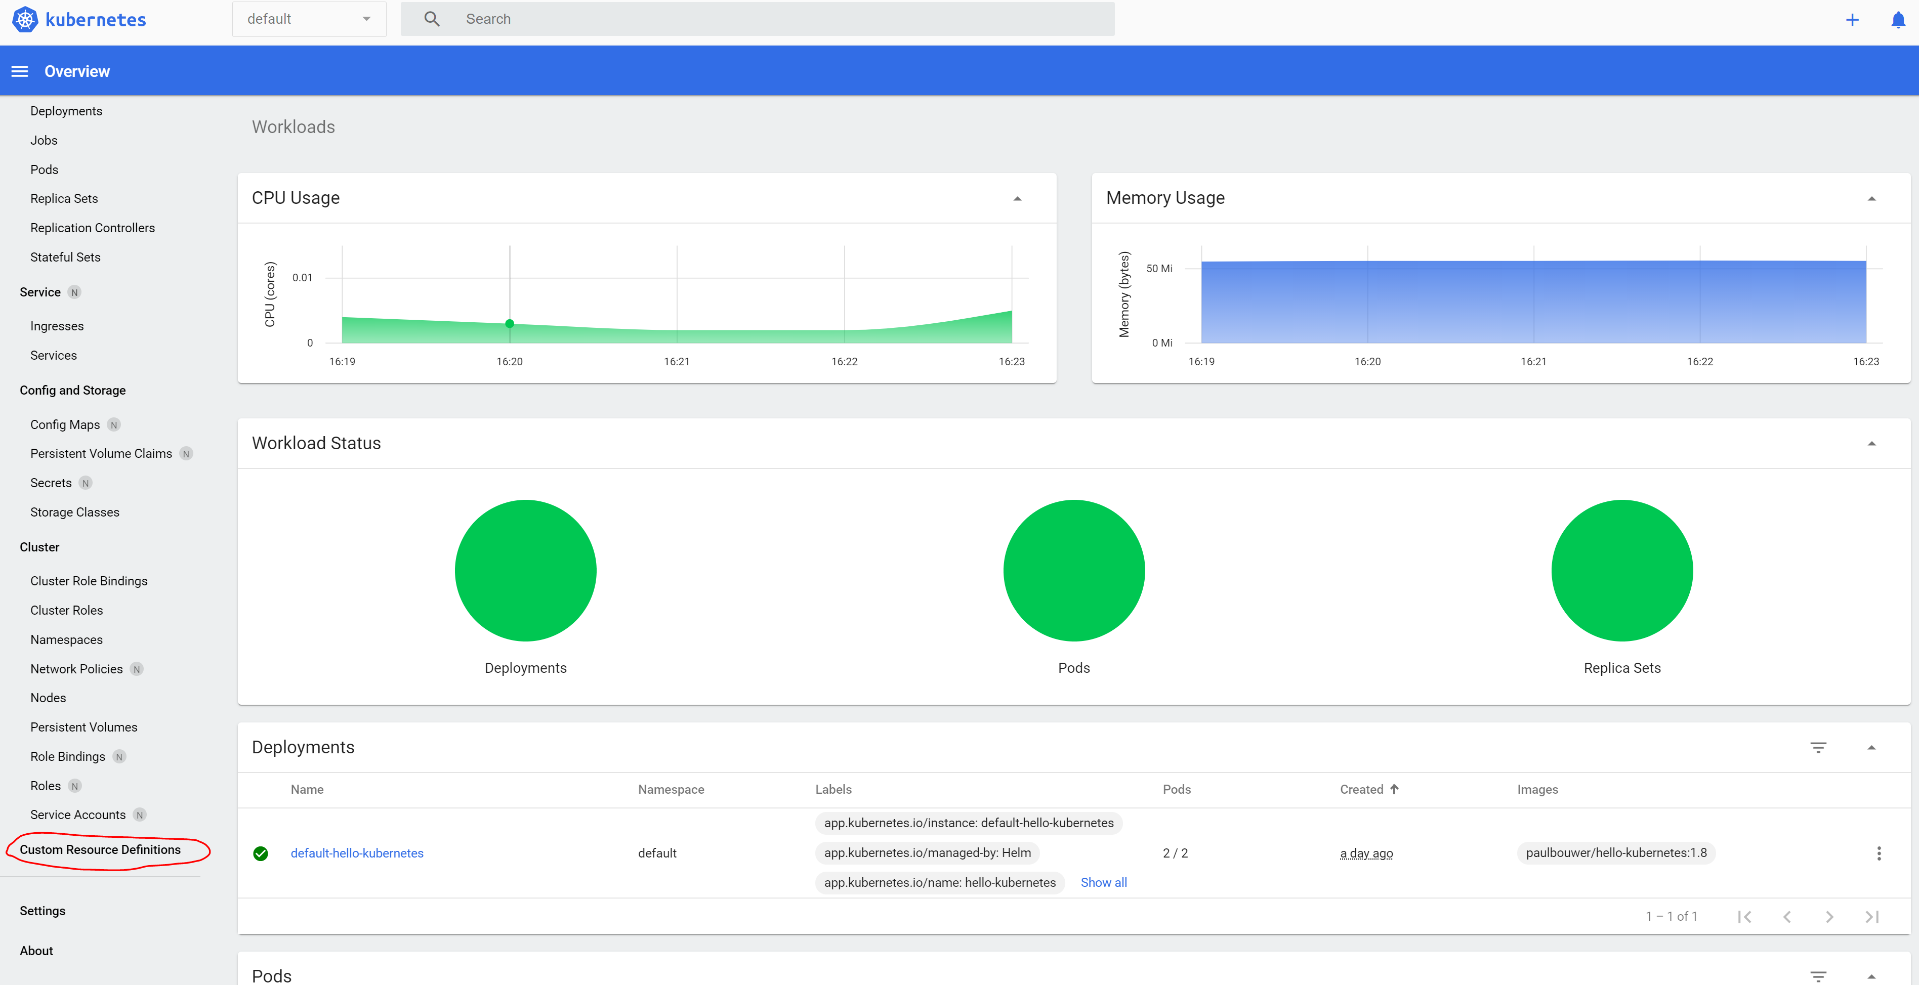Go to next page of Deployments
The image size is (1919, 985).
coord(1829,917)
